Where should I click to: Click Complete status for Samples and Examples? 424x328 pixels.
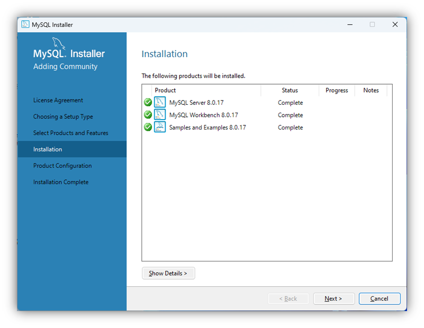point(291,127)
